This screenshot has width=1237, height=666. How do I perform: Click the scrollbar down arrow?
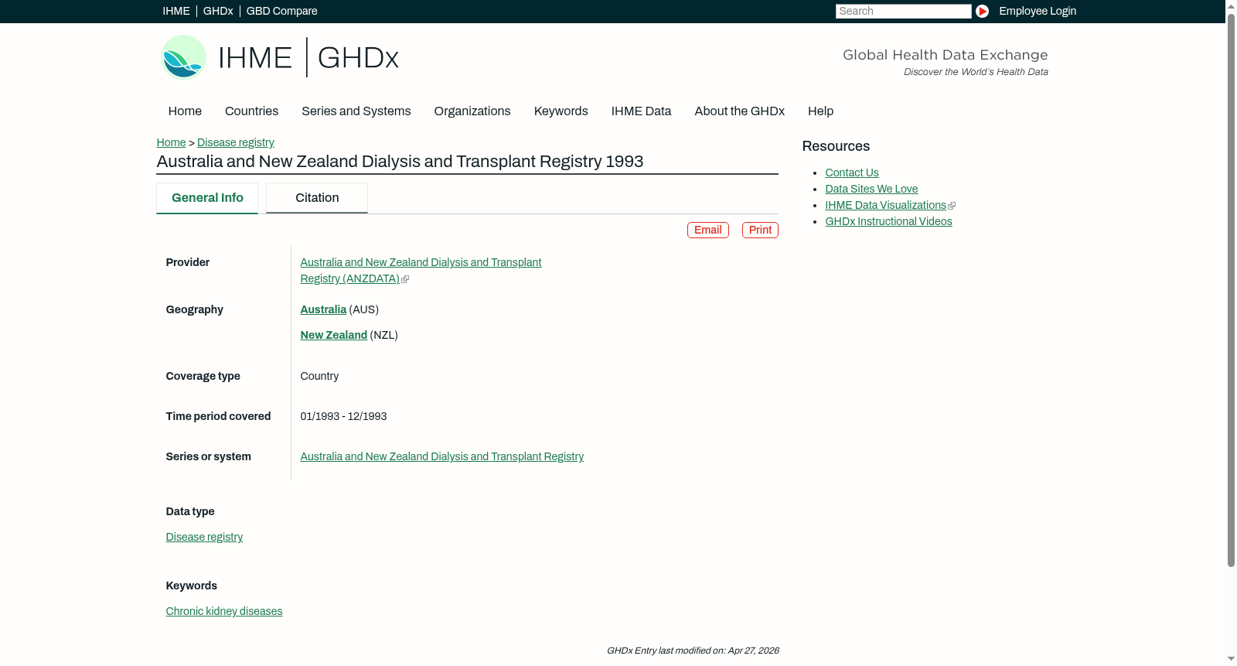pos(1231,660)
